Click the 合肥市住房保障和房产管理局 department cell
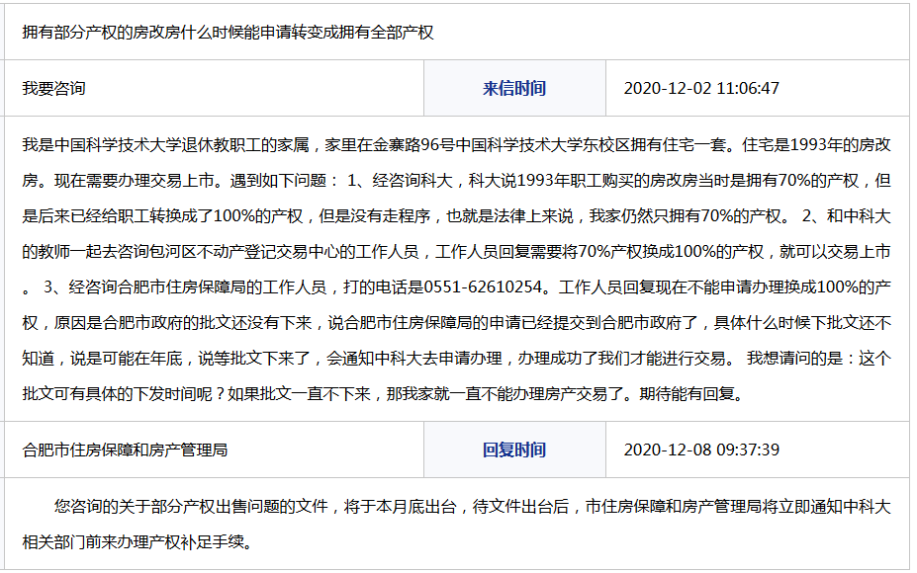Viewport: 917px width, 573px height. tap(126, 450)
